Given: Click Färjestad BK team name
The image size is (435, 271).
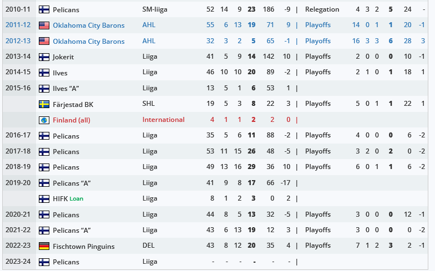Looking at the screenshot, I should 73,104.
